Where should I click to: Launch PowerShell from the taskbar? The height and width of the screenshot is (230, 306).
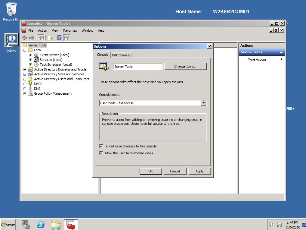coord(41,225)
